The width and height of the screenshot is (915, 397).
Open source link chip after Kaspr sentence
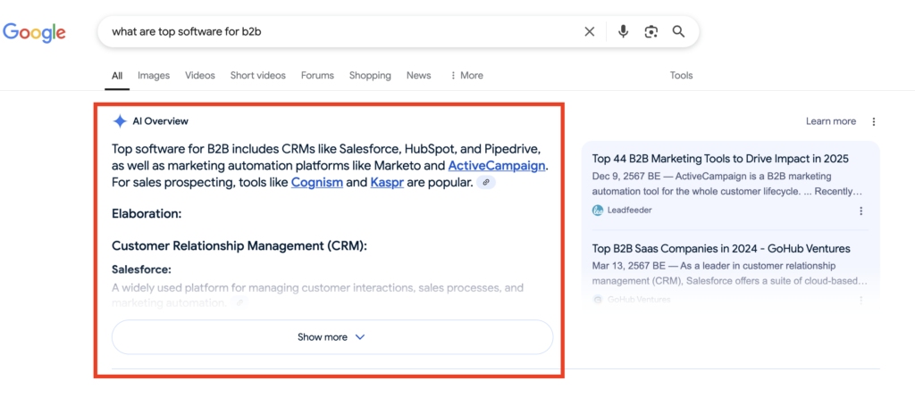tap(486, 183)
